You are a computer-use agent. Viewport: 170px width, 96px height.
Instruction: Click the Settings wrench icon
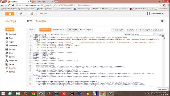pos(7,72)
